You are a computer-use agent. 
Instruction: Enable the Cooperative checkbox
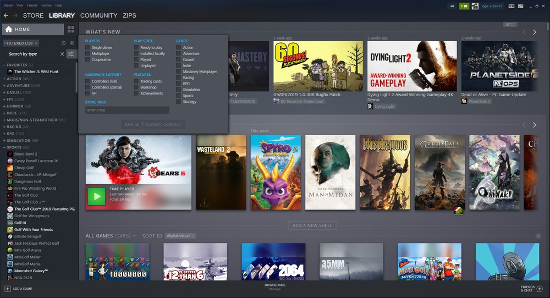pyautogui.click(x=87, y=59)
